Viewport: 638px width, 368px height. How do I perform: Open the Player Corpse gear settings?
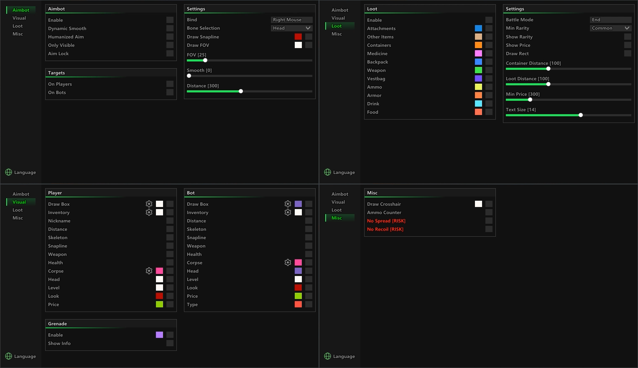149,271
